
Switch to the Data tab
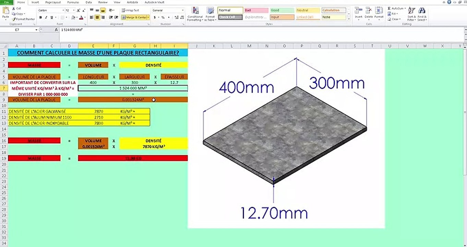tap(88, 2)
